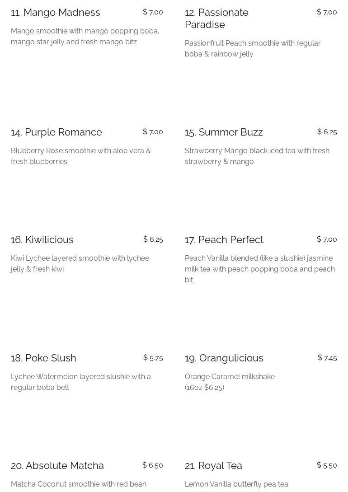Click the Lychee Watermelon layered slushie description
Screen dimensions: 348x492
pyautogui.click(x=80, y=382)
